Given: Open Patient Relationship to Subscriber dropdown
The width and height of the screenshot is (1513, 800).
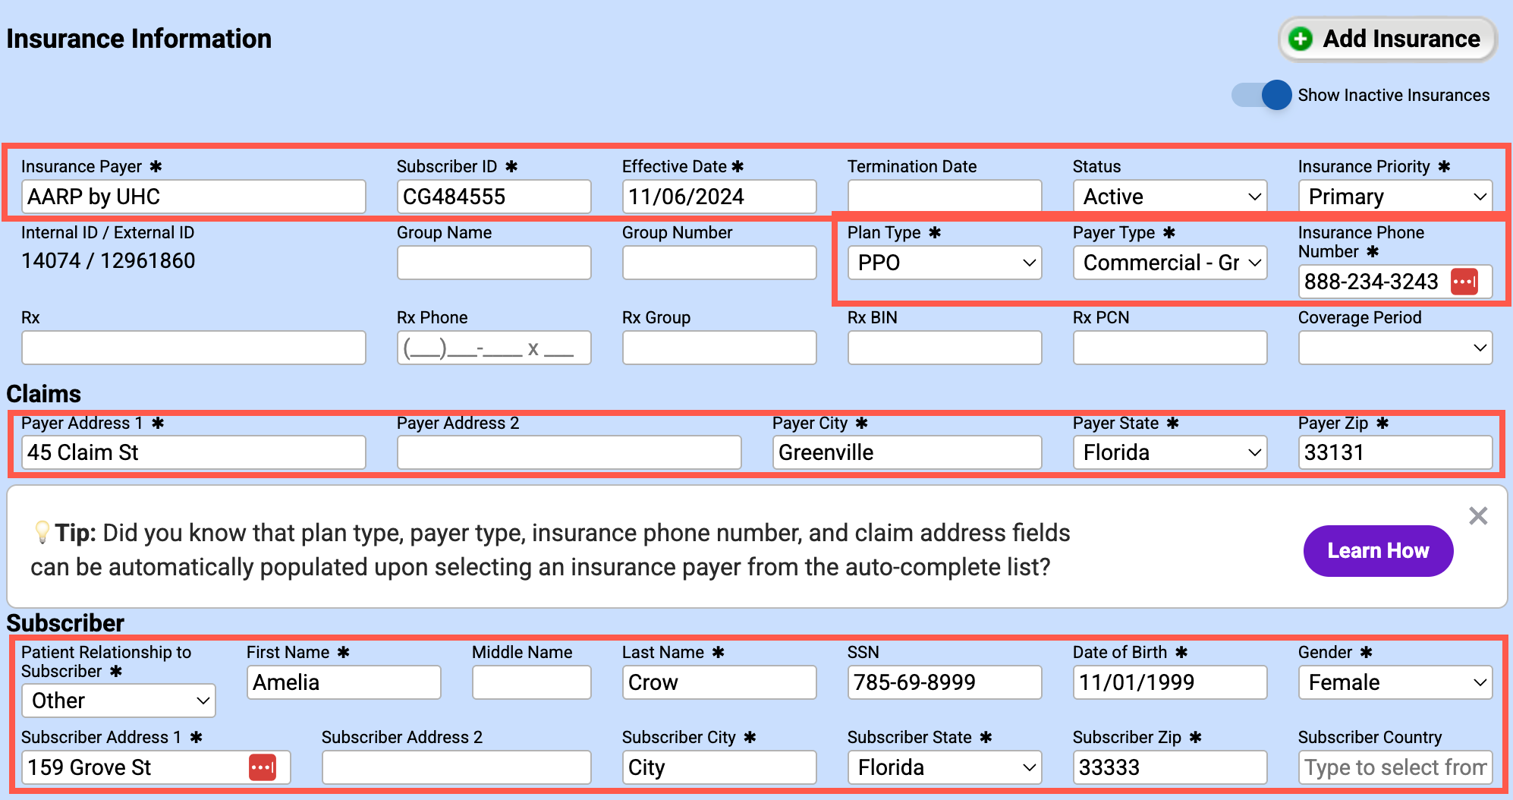Looking at the screenshot, I should coord(118,701).
